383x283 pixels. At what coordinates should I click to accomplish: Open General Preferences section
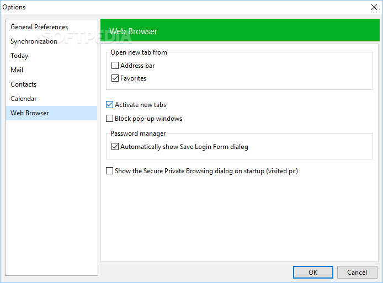click(x=51, y=27)
